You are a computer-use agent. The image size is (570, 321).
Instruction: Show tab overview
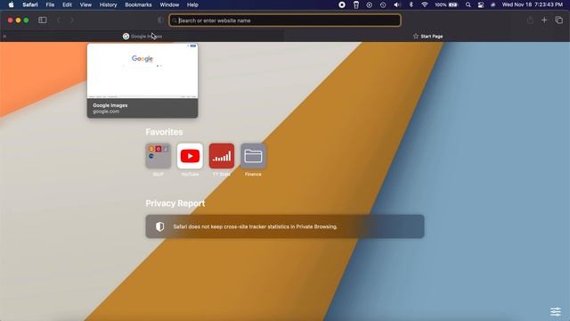(558, 20)
